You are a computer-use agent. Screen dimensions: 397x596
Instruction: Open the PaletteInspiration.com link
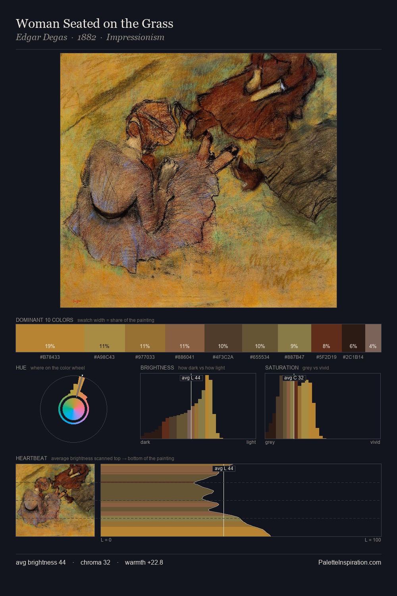(x=350, y=563)
